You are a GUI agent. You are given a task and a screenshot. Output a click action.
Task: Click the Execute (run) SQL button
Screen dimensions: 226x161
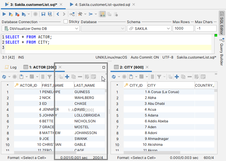[4, 14]
